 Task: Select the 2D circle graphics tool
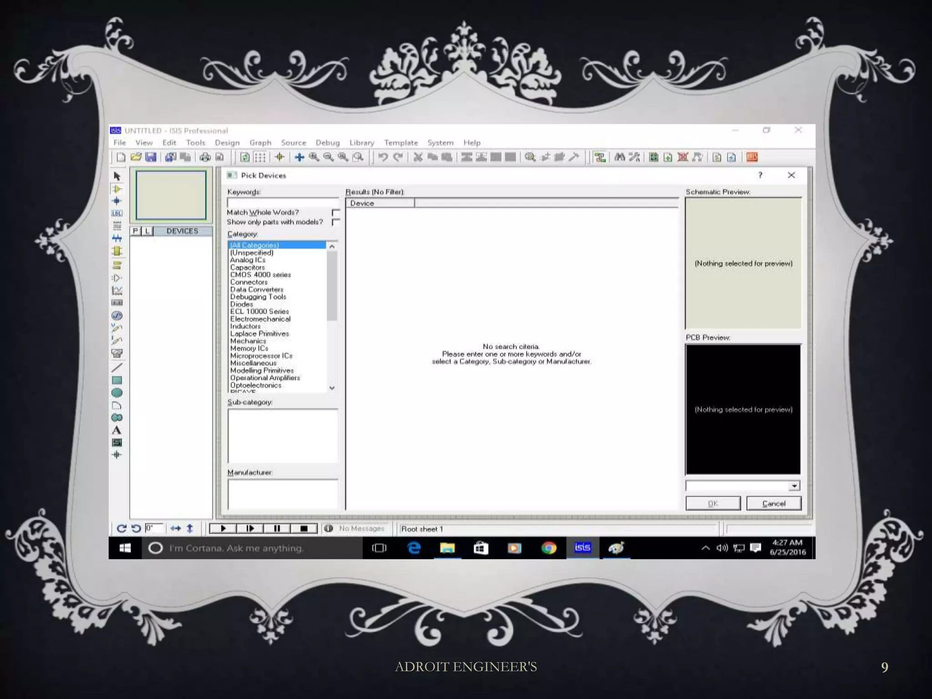[x=117, y=393]
